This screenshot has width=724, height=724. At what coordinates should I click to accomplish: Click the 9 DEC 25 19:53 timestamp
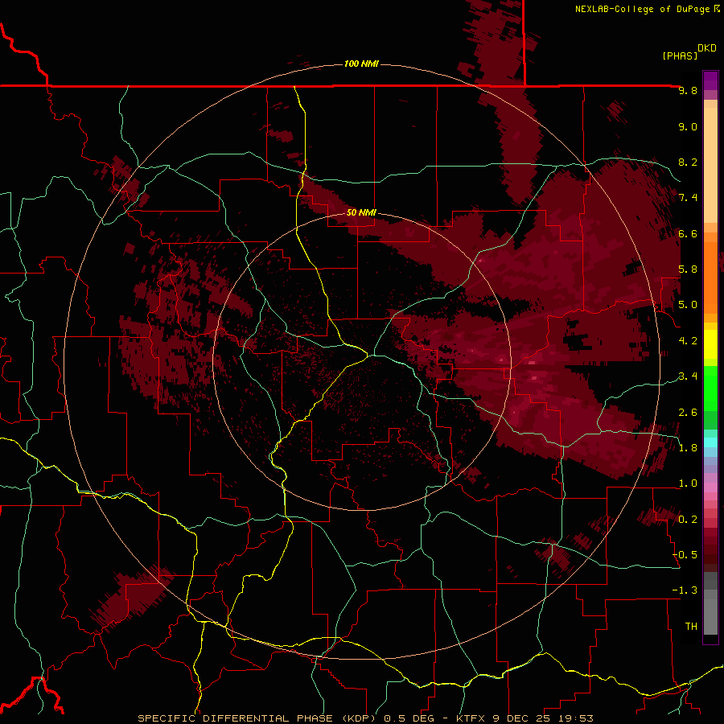point(542,718)
